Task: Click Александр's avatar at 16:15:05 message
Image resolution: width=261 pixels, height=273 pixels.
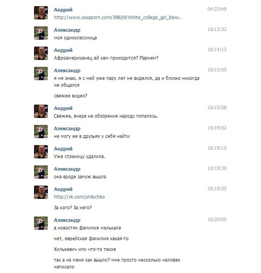Action: pyautogui.click(x=41, y=73)
